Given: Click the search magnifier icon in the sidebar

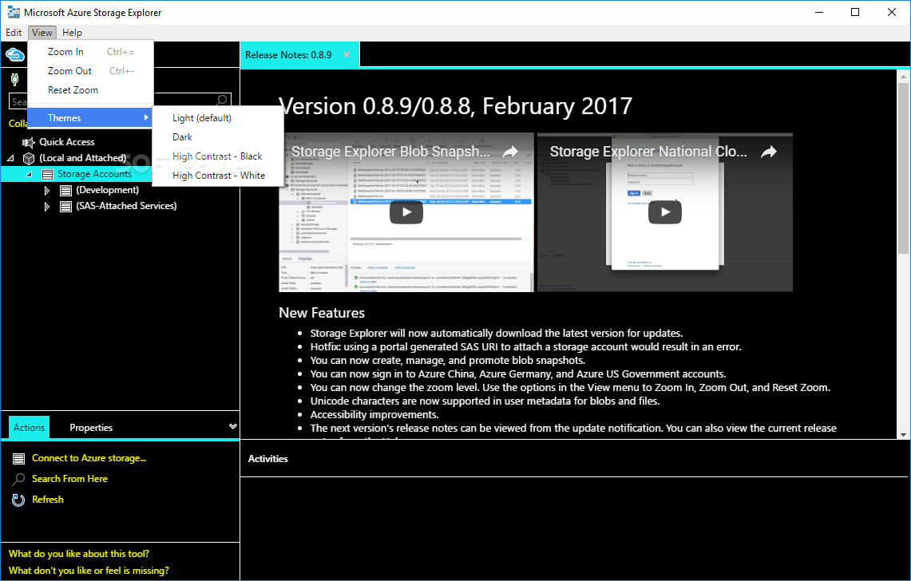Looking at the screenshot, I should (221, 101).
